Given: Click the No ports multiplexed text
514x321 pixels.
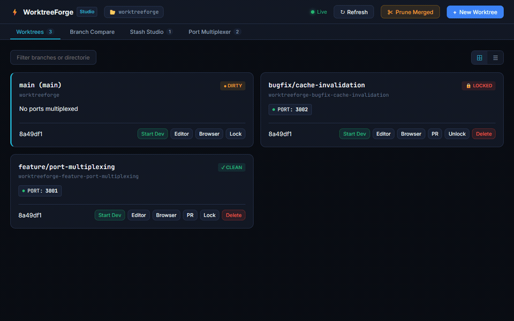Looking at the screenshot, I should [49, 109].
